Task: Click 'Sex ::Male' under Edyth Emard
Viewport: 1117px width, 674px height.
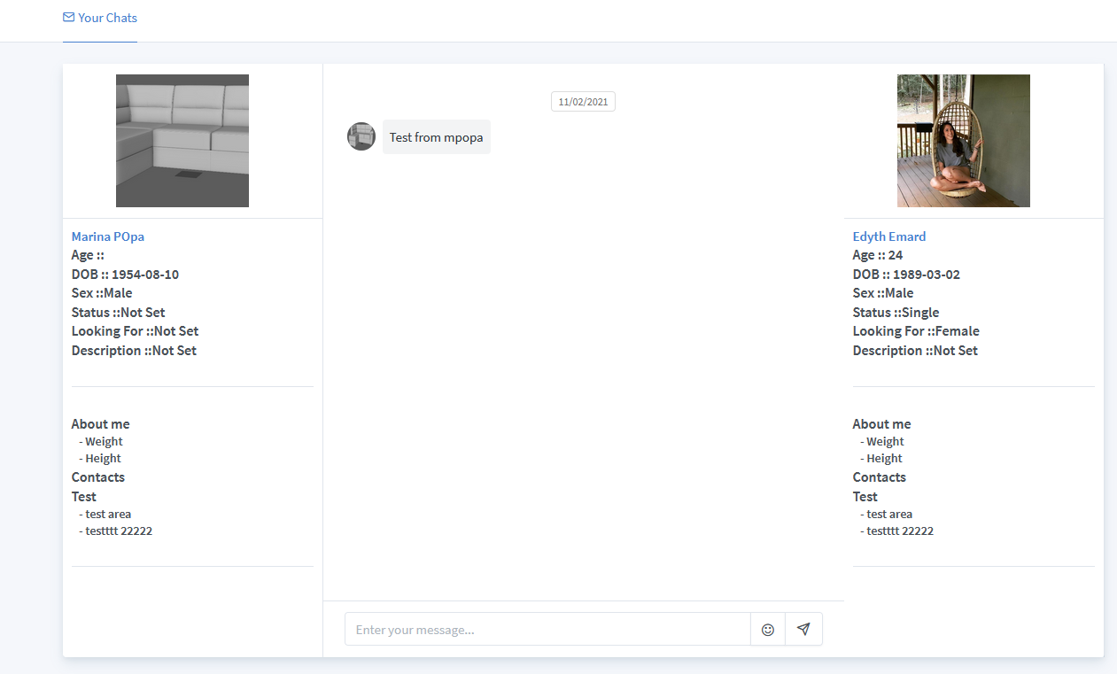Action: (883, 293)
